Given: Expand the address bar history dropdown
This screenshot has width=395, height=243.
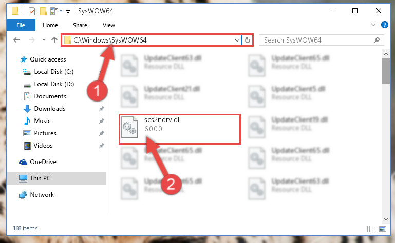Looking at the screenshot, I should tap(237, 40).
